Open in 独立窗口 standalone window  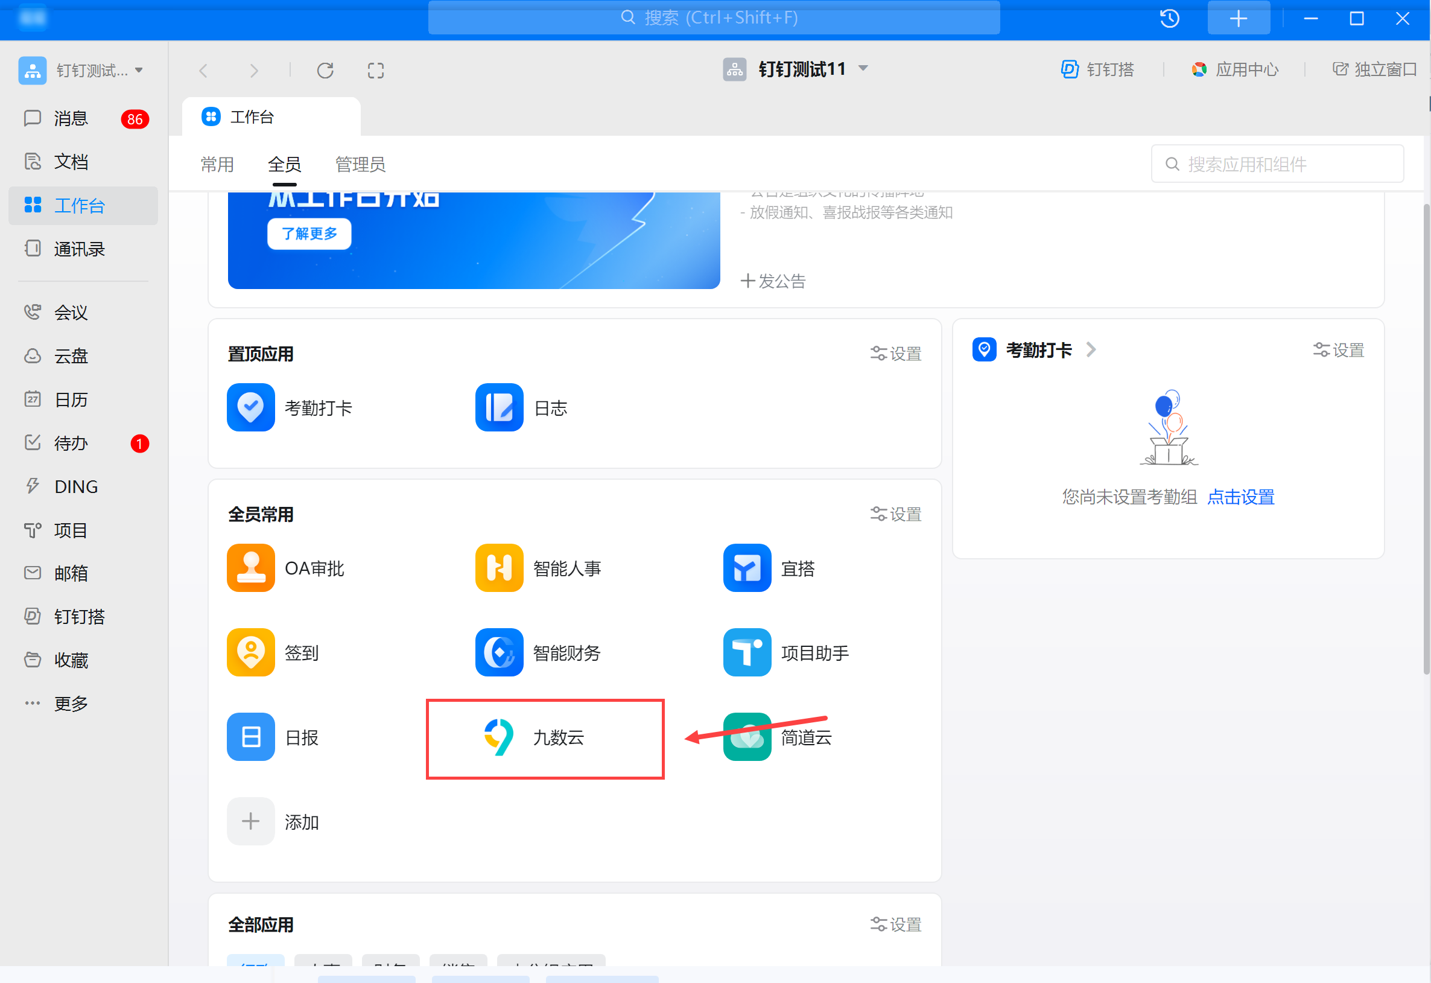tap(1374, 69)
